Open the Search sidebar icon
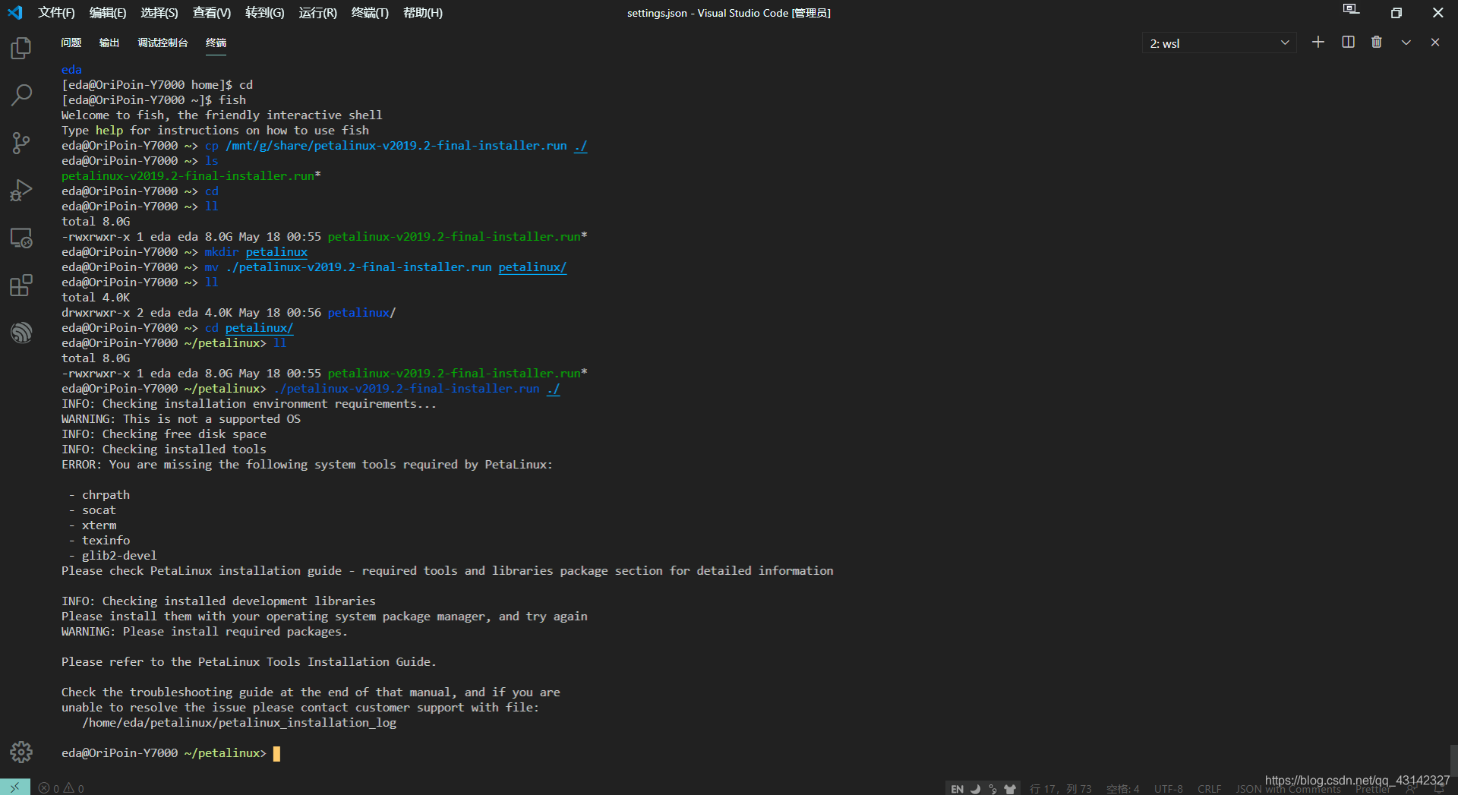This screenshot has height=795, width=1458. [21, 95]
